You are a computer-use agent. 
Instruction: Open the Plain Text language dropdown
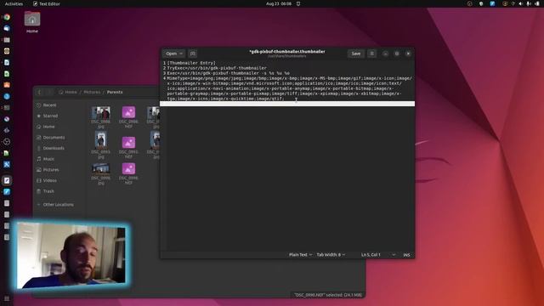tap(300, 255)
